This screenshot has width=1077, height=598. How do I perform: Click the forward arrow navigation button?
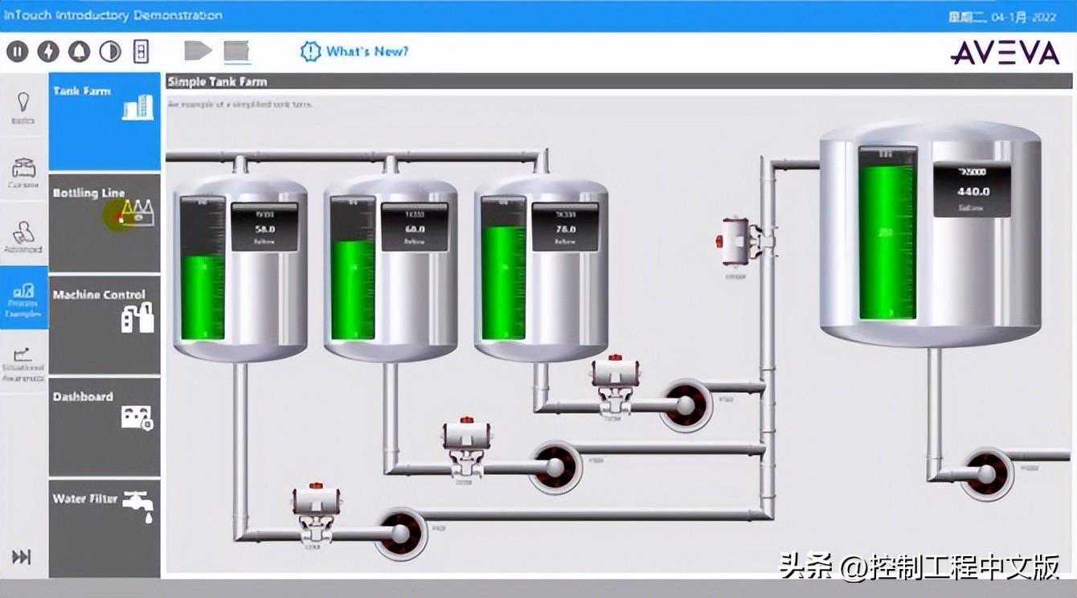coord(197,51)
